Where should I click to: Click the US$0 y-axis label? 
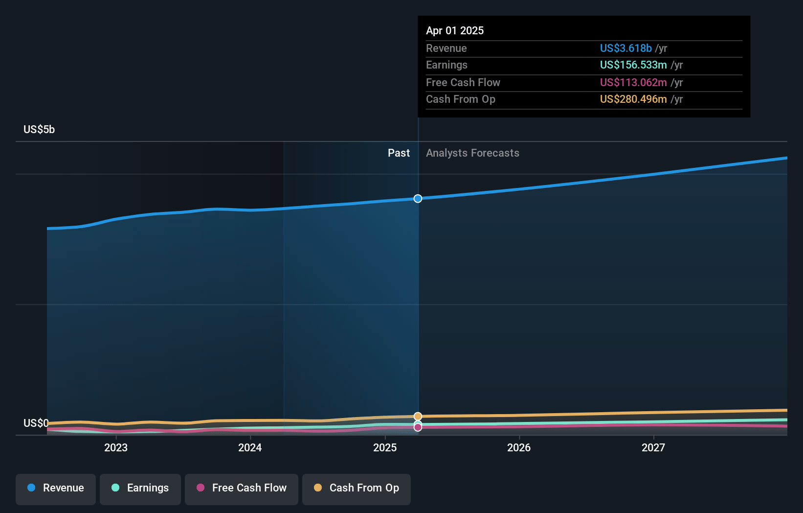(x=36, y=423)
